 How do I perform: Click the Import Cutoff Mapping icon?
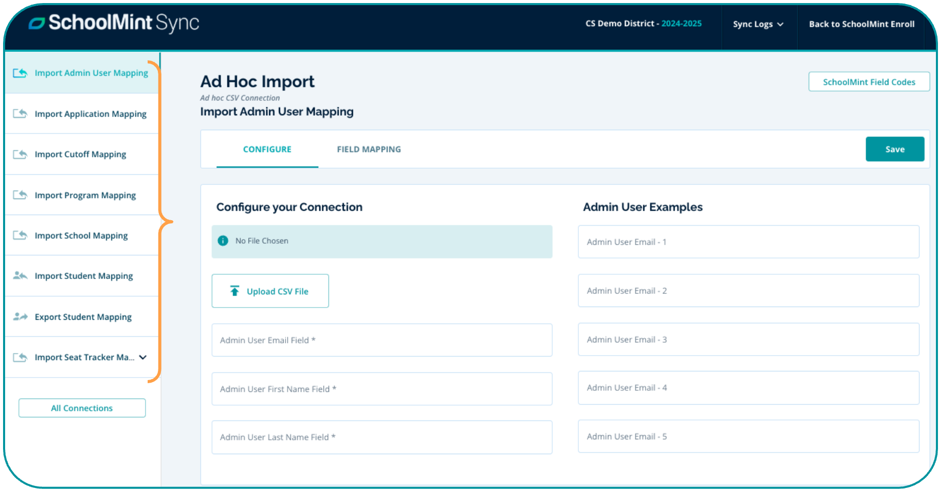[20, 154]
